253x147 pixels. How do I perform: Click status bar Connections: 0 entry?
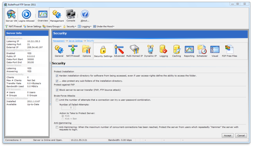coord(13,140)
